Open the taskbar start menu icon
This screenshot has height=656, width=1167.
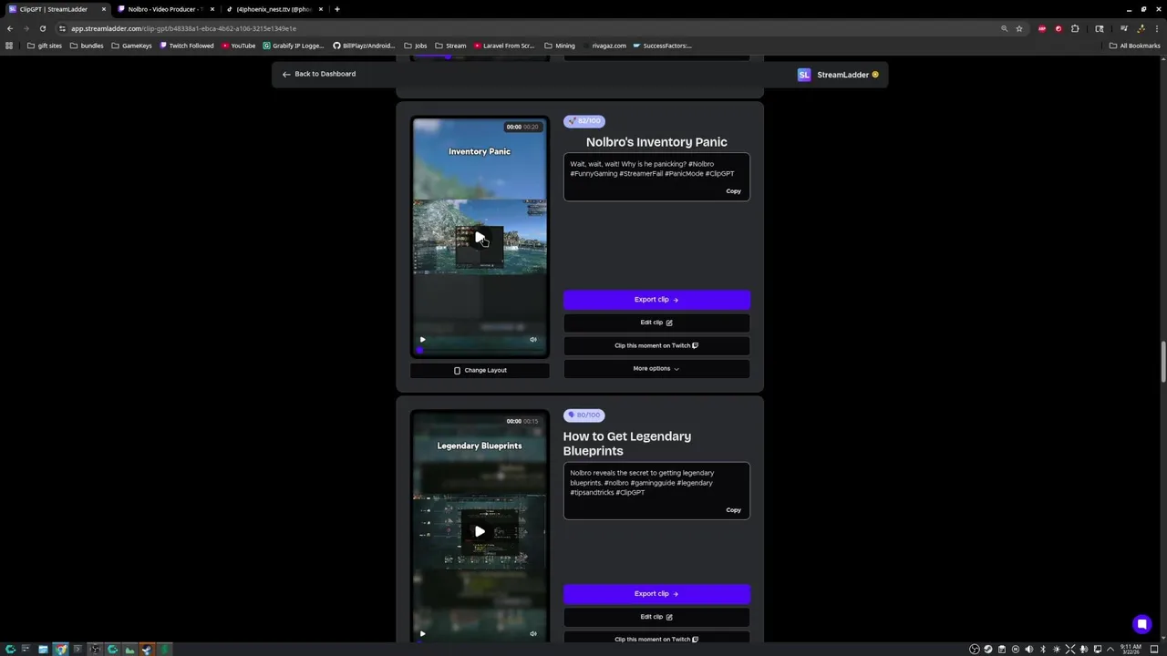(10, 650)
